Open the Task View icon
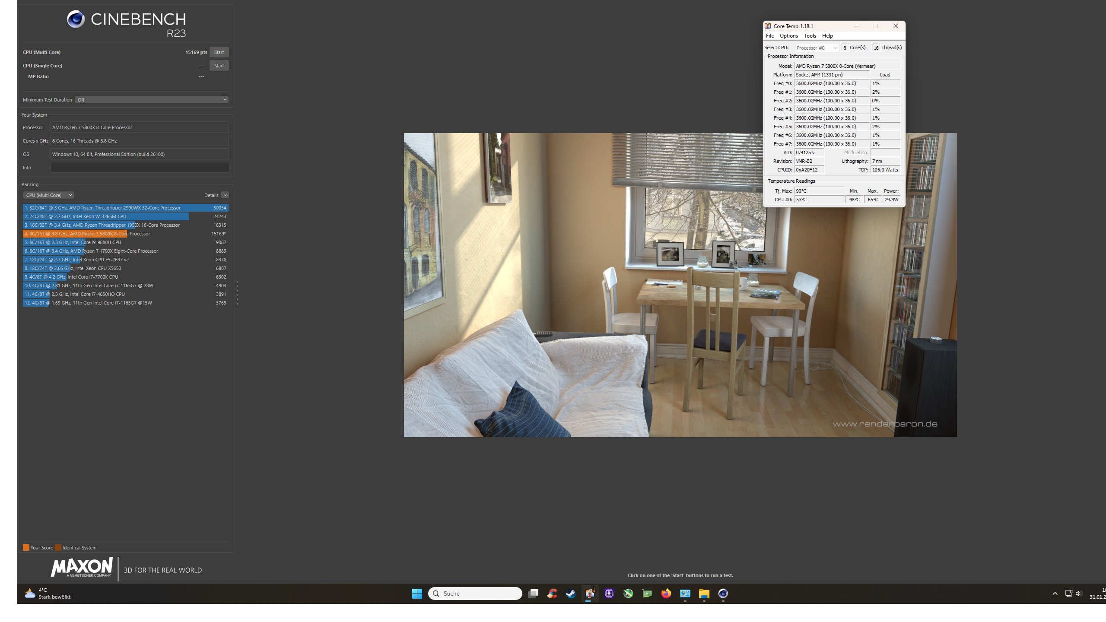1106x622 pixels. point(533,593)
